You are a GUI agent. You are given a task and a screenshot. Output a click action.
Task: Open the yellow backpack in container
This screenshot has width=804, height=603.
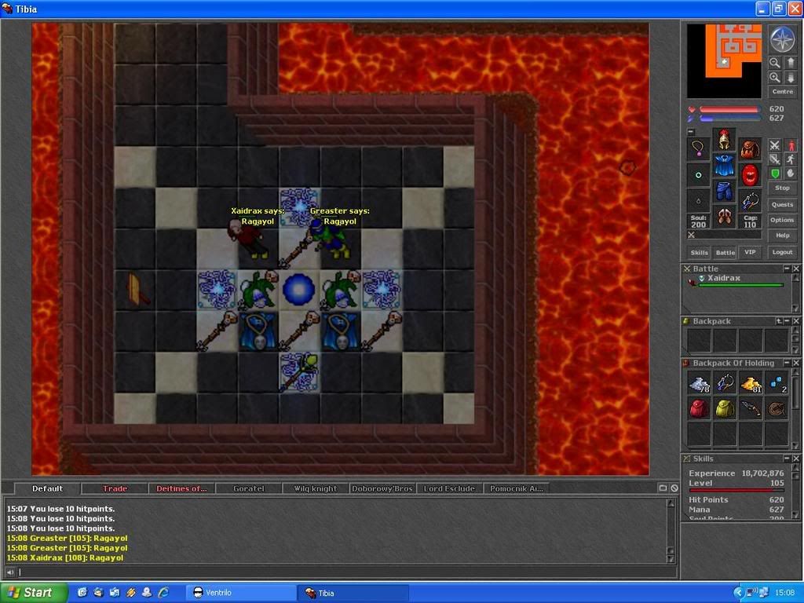725,408
